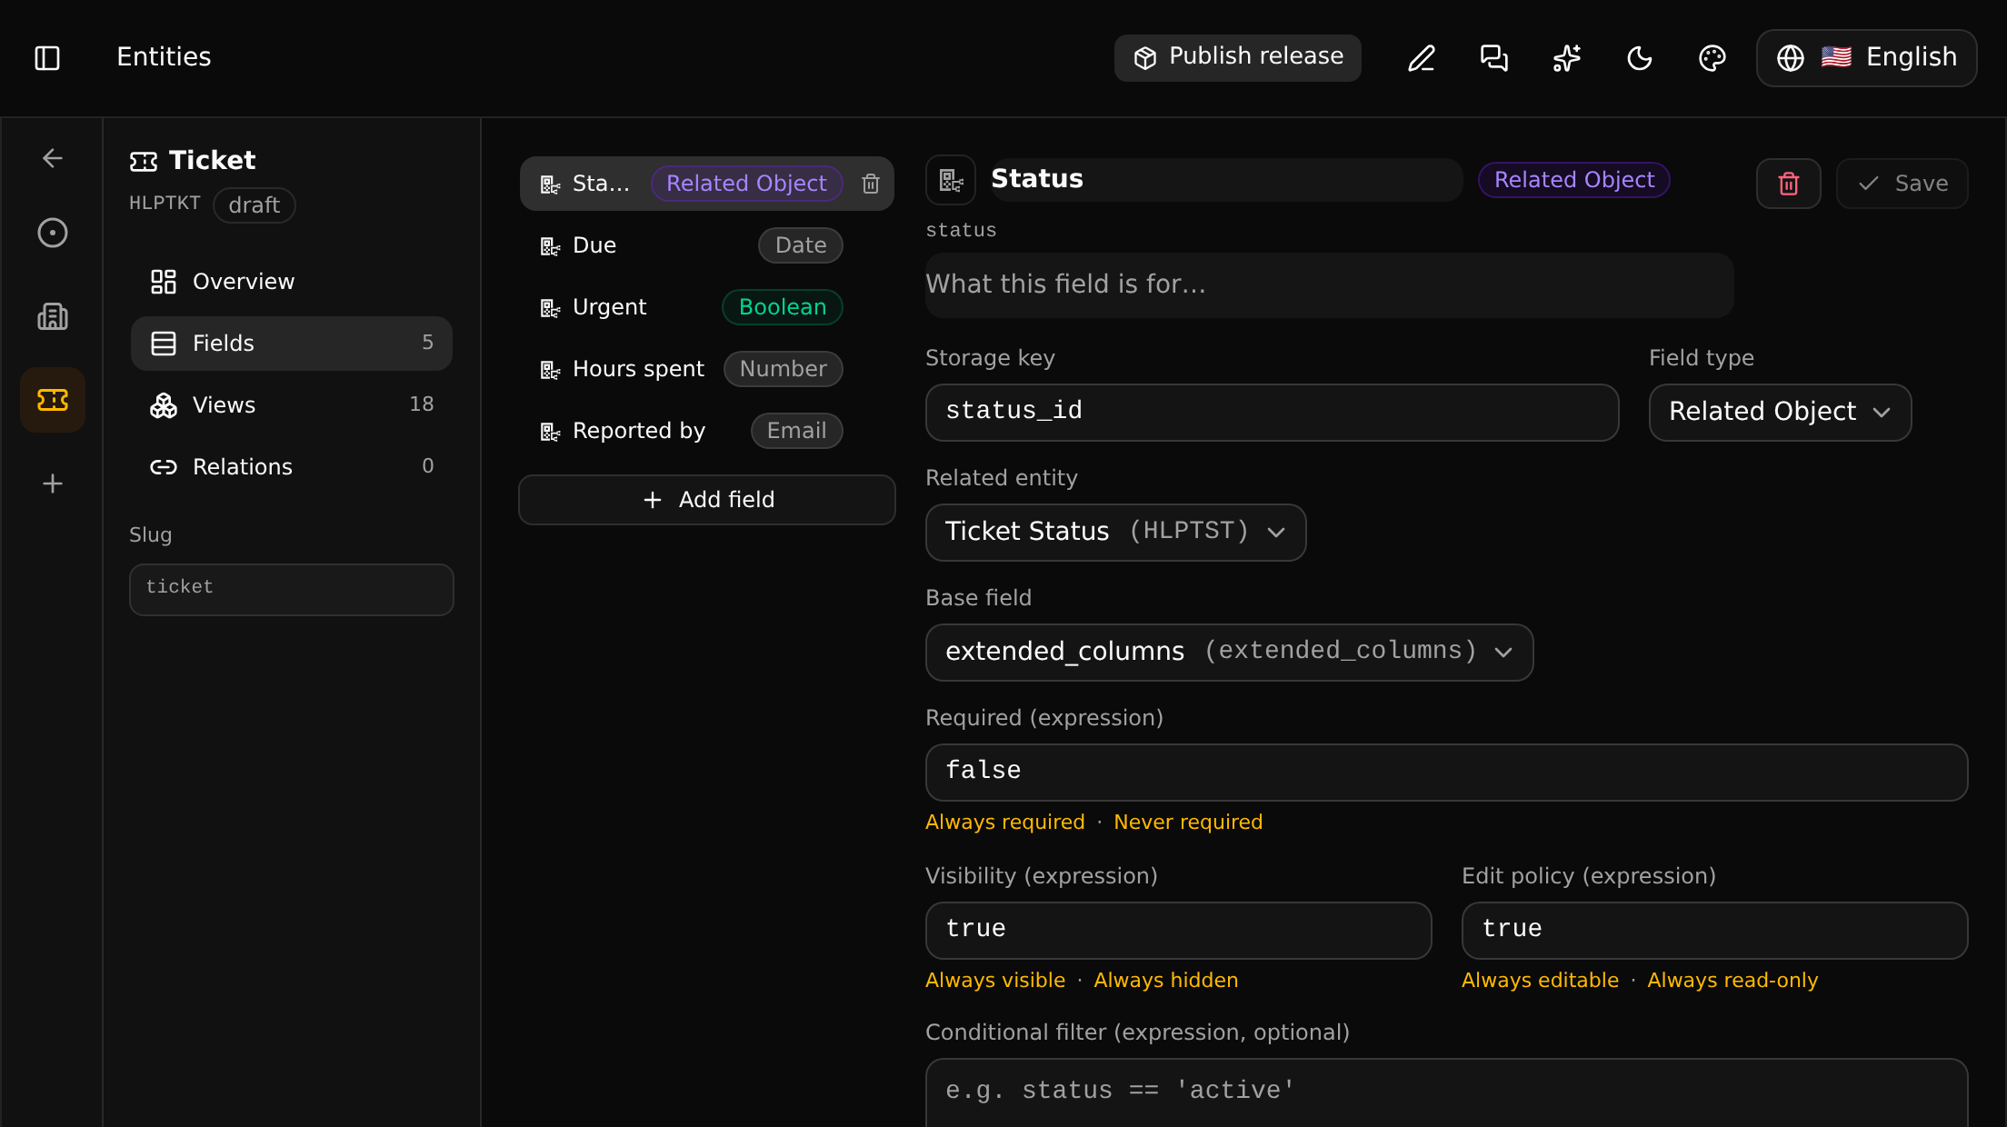The width and height of the screenshot is (2007, 1127).
Task: Click the Storage key input field
Action: click(x=1273, y=412)
